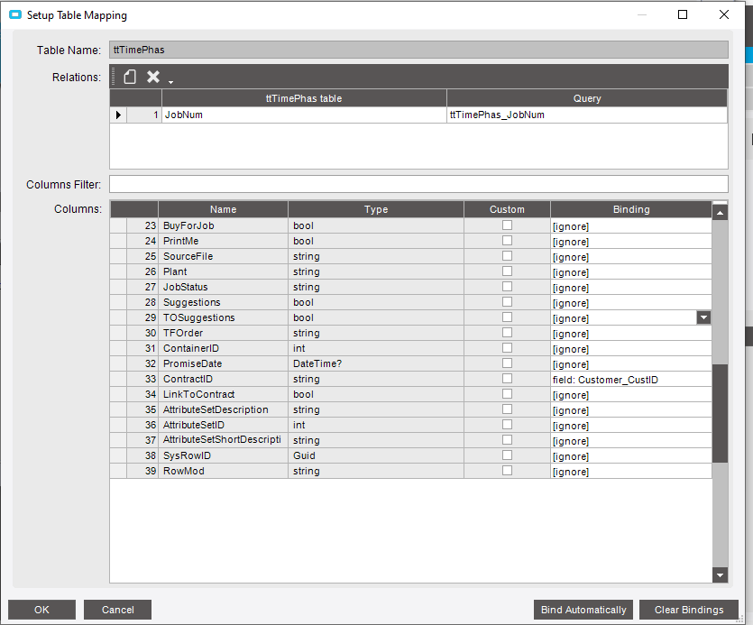This screenshot has height=625, width=753.
Task: Toggle Custom checkbox for ContractID
Action: click(x=507, y=379)
